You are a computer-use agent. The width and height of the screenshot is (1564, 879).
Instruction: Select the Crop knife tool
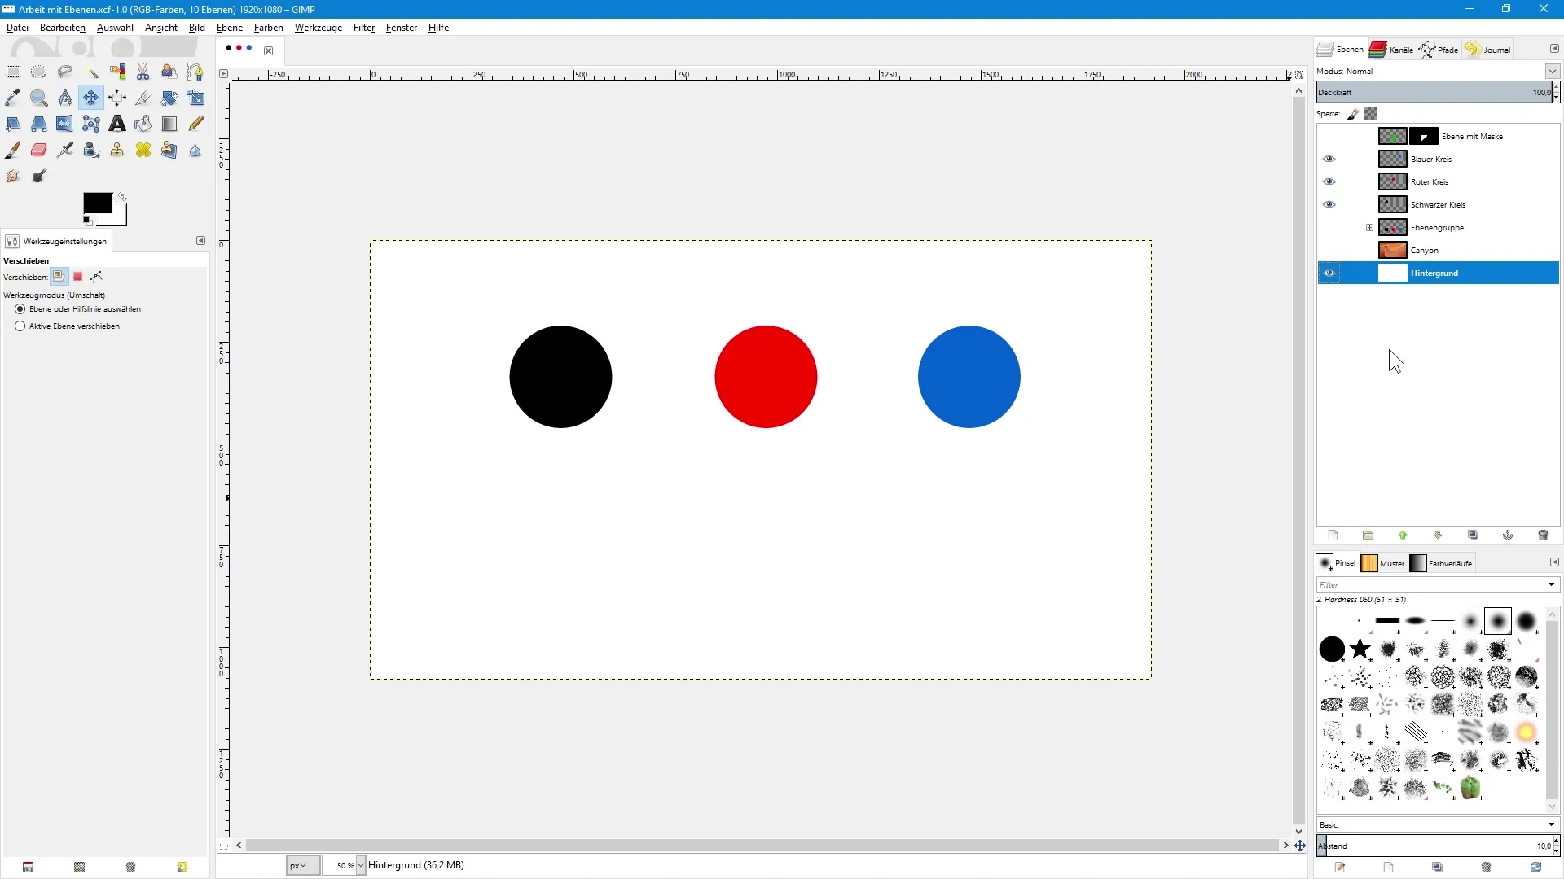point(143,98)
